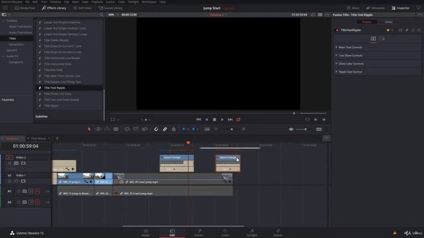424x238 pixels.
Task: Click the Insert Clip edit icon
Action: (127, 130)
